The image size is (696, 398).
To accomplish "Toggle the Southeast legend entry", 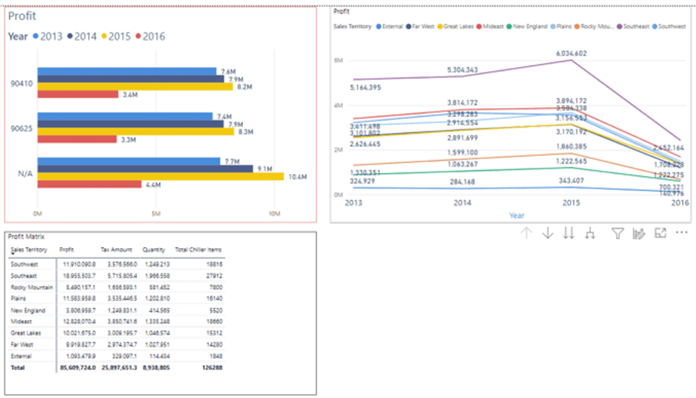I will [636, 26].
